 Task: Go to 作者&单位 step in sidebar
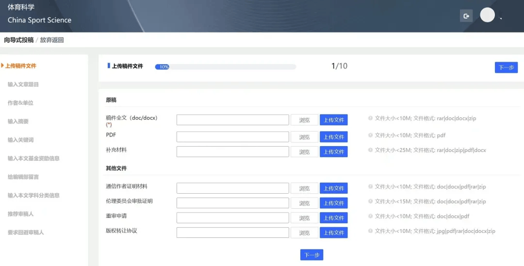click(x=20, y=103)
